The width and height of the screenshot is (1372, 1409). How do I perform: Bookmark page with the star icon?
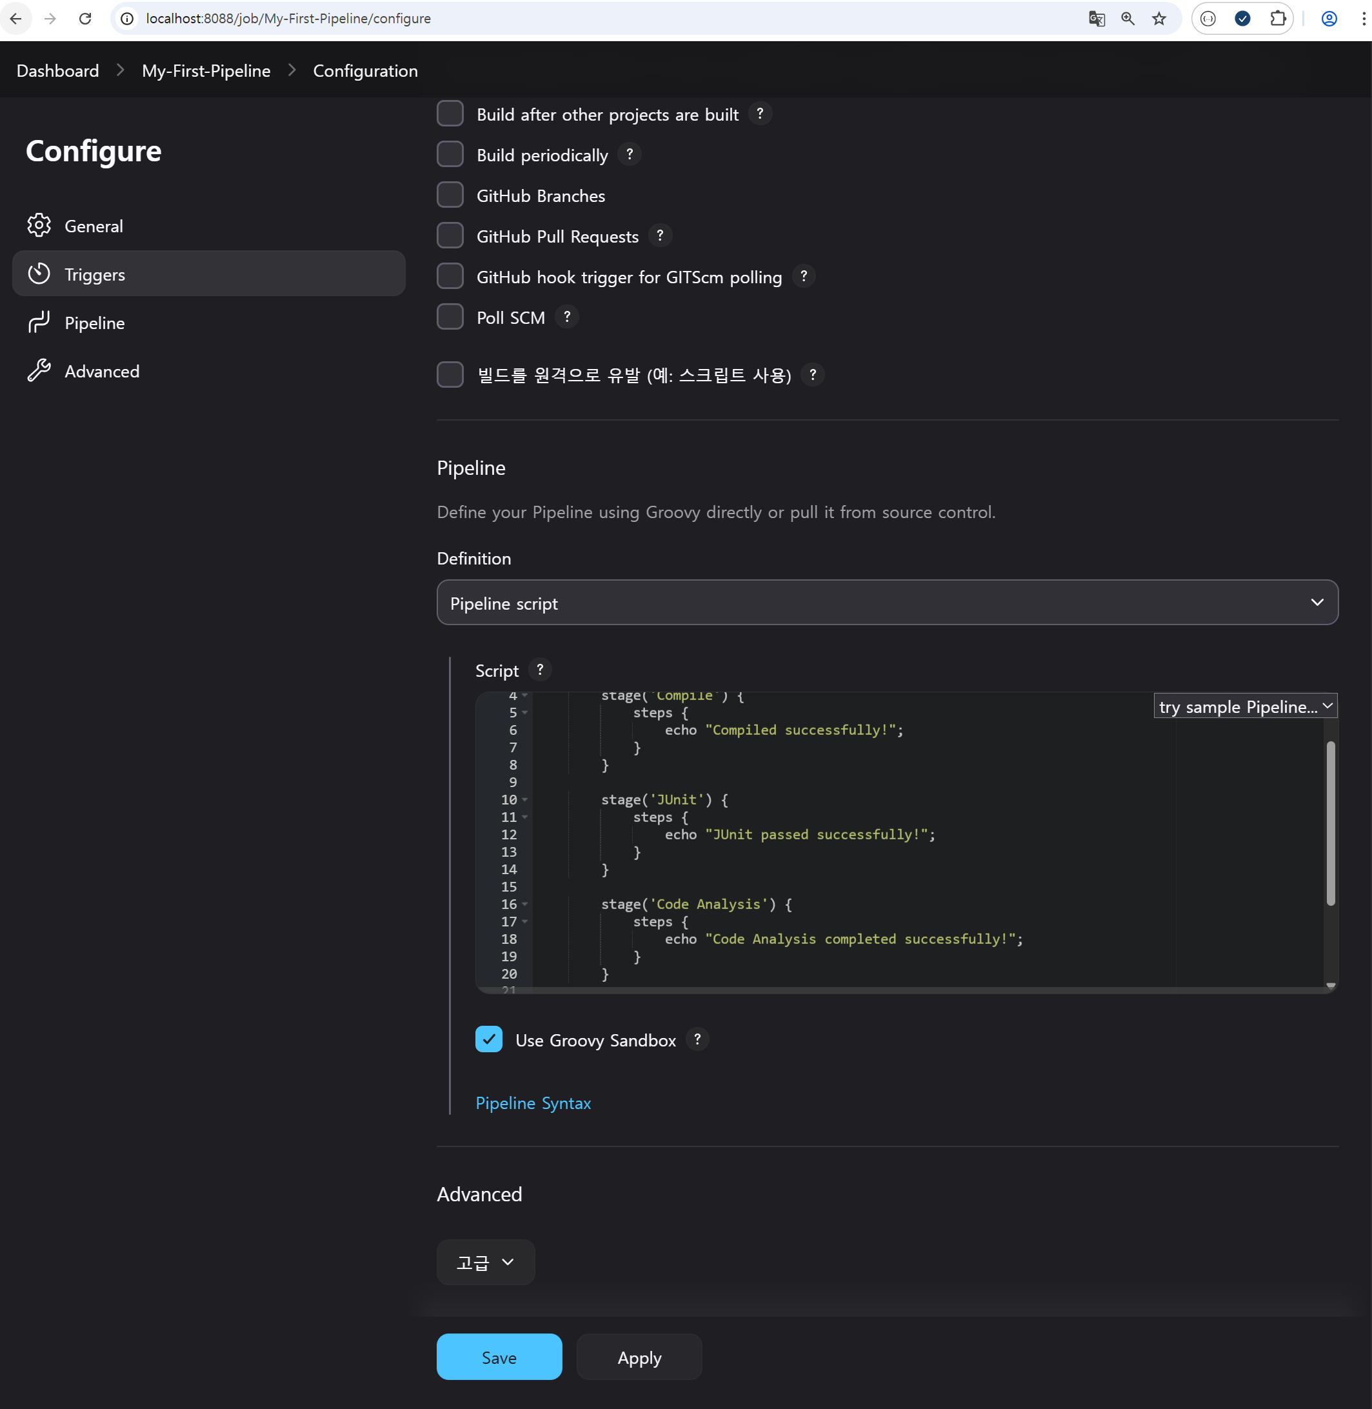[1158, 19]
